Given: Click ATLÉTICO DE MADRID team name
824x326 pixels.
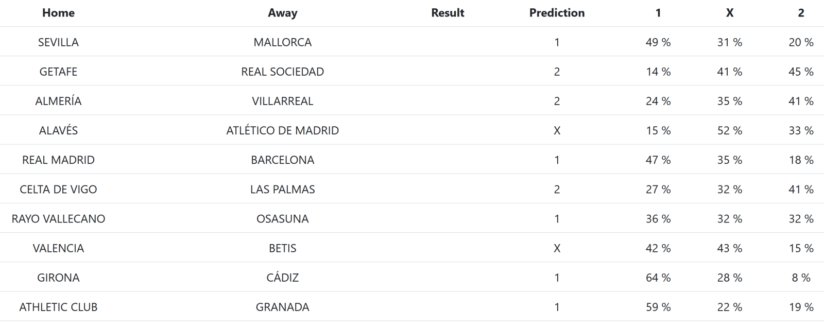Looking at the screenshot, I should [x=282, y=130].
